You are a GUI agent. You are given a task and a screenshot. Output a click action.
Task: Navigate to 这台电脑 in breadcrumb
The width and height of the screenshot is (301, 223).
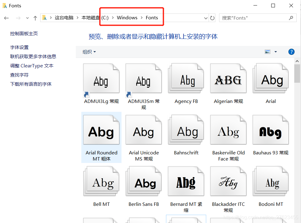pos(64,18)
